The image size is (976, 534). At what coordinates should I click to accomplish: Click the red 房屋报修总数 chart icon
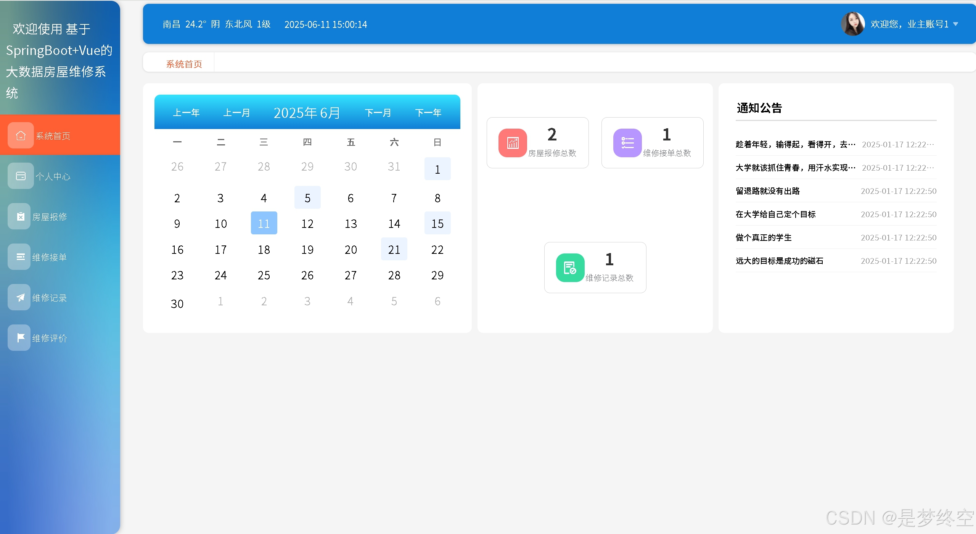(513, 143)
